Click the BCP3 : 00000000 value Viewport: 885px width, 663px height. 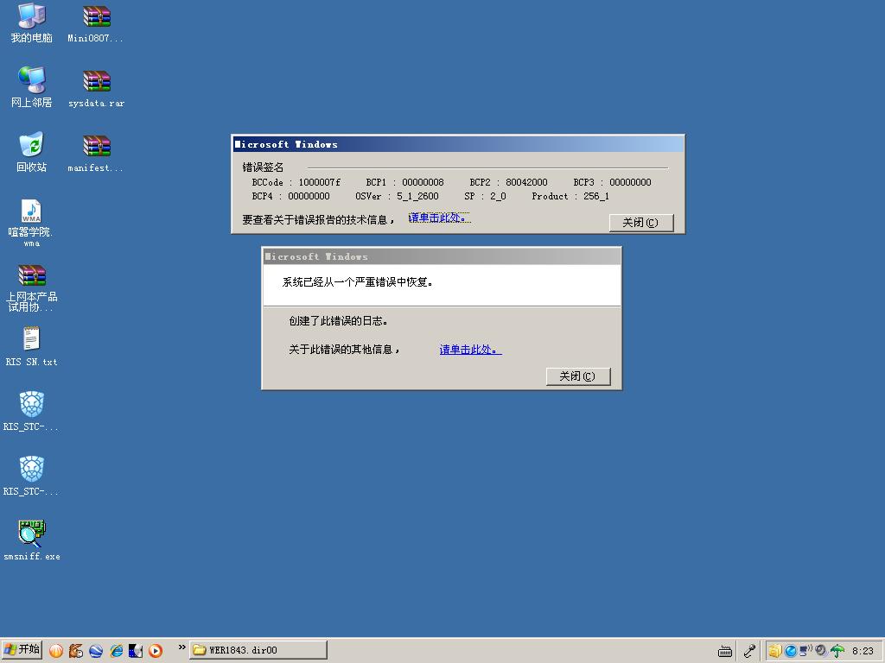[x=613, y=182]
